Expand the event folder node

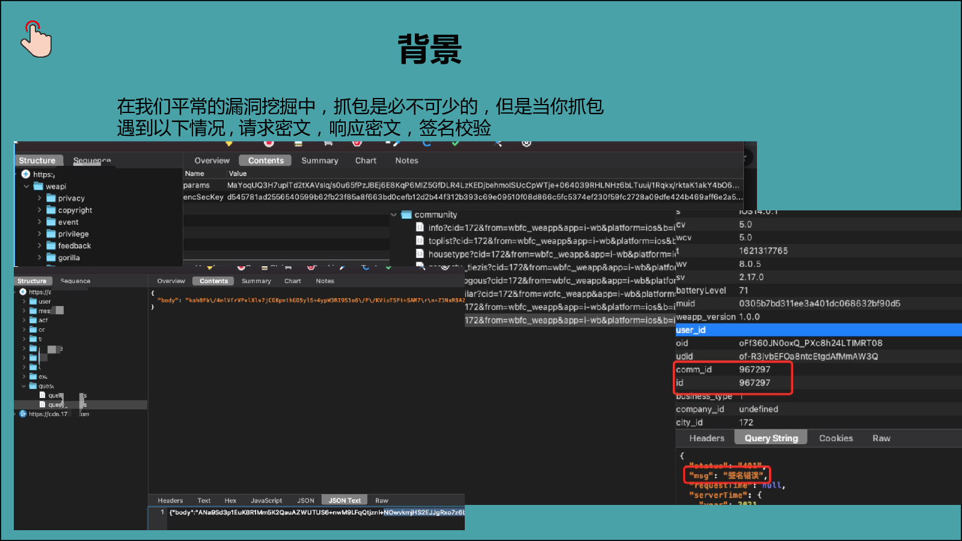pos(40,222)
